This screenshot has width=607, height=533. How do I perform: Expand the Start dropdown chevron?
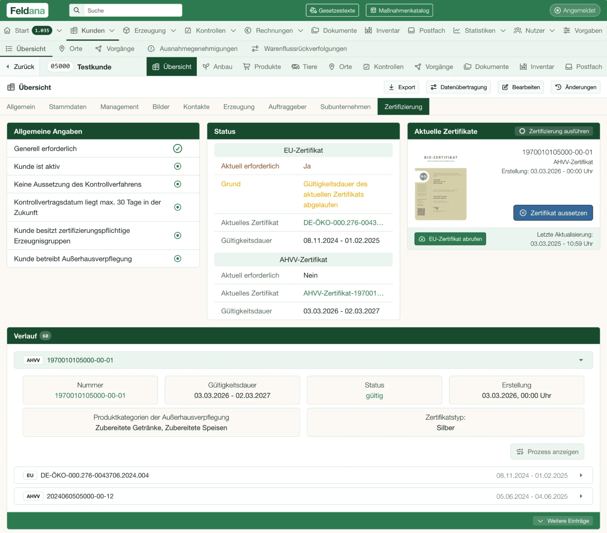59,30
